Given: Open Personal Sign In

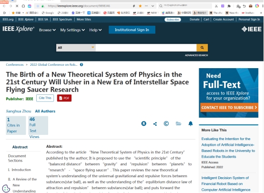Looking at the screenshot, I should click(x=249, y=20).
